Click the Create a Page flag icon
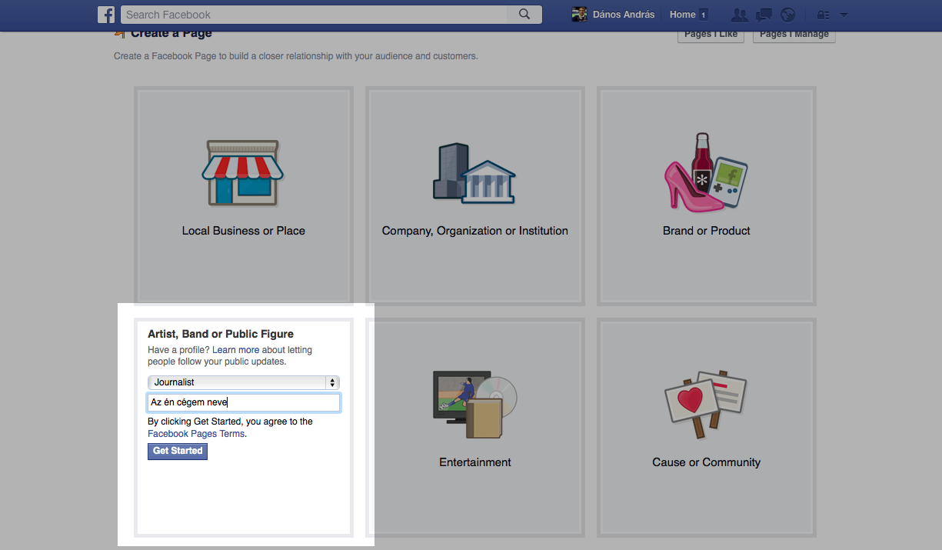The width and height of the screenshot is (942, 550). pyautogui.click(x=119, y=34)
